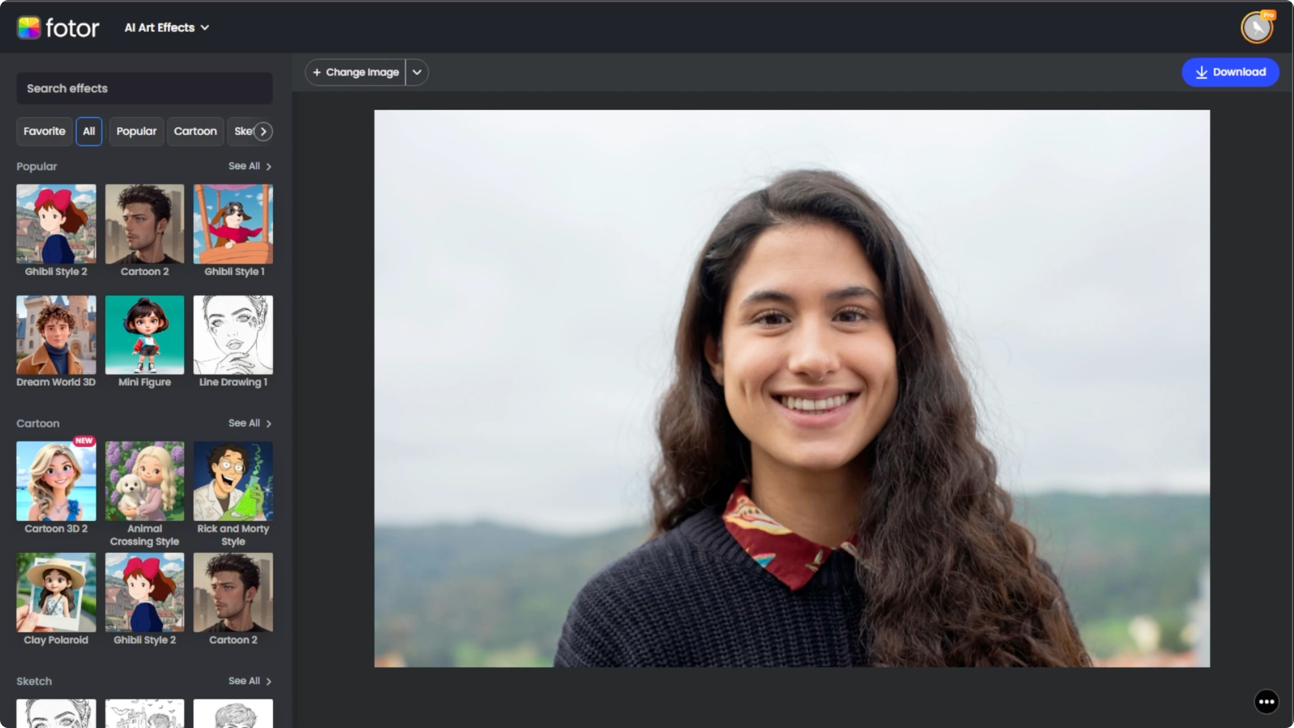Click the Popular section heading

point(37,166)
